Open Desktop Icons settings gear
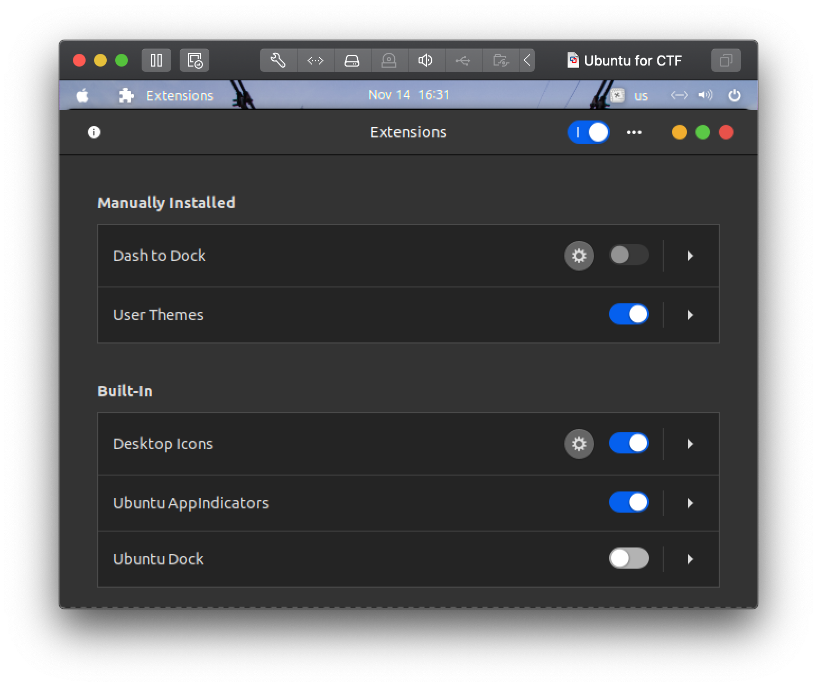The image size is (817, 687). coord(579,444)
